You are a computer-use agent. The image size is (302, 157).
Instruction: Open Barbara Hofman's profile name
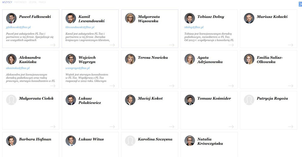click(35, 139)
